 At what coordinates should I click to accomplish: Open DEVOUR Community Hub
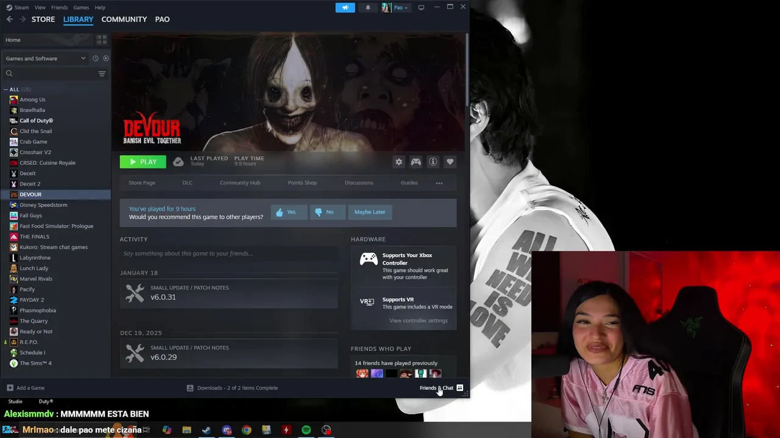point(240,182)
